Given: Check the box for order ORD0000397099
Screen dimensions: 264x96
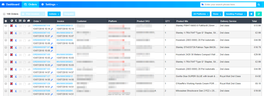Looking at the screenshot, I should coord(6,91).
